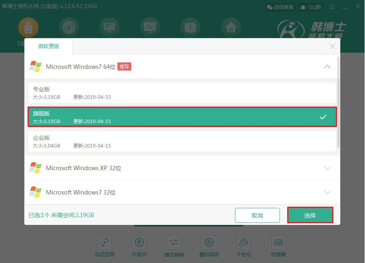This screenshot has width=365, height=263.
Task: Select the 企业版 edition option
Action: [x=182, y=141]
